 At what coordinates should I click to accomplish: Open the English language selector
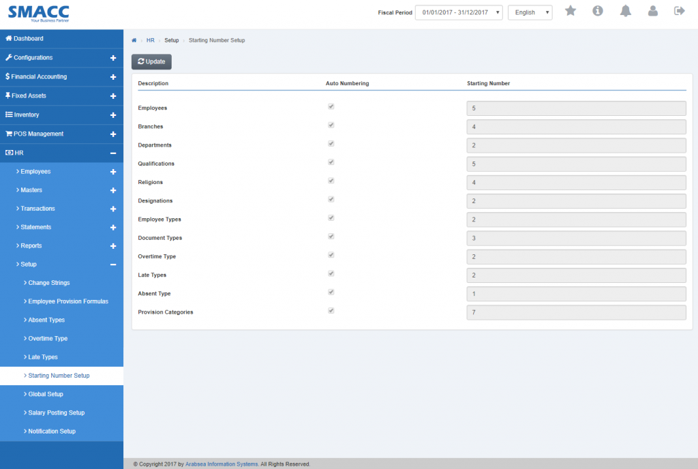530,12
